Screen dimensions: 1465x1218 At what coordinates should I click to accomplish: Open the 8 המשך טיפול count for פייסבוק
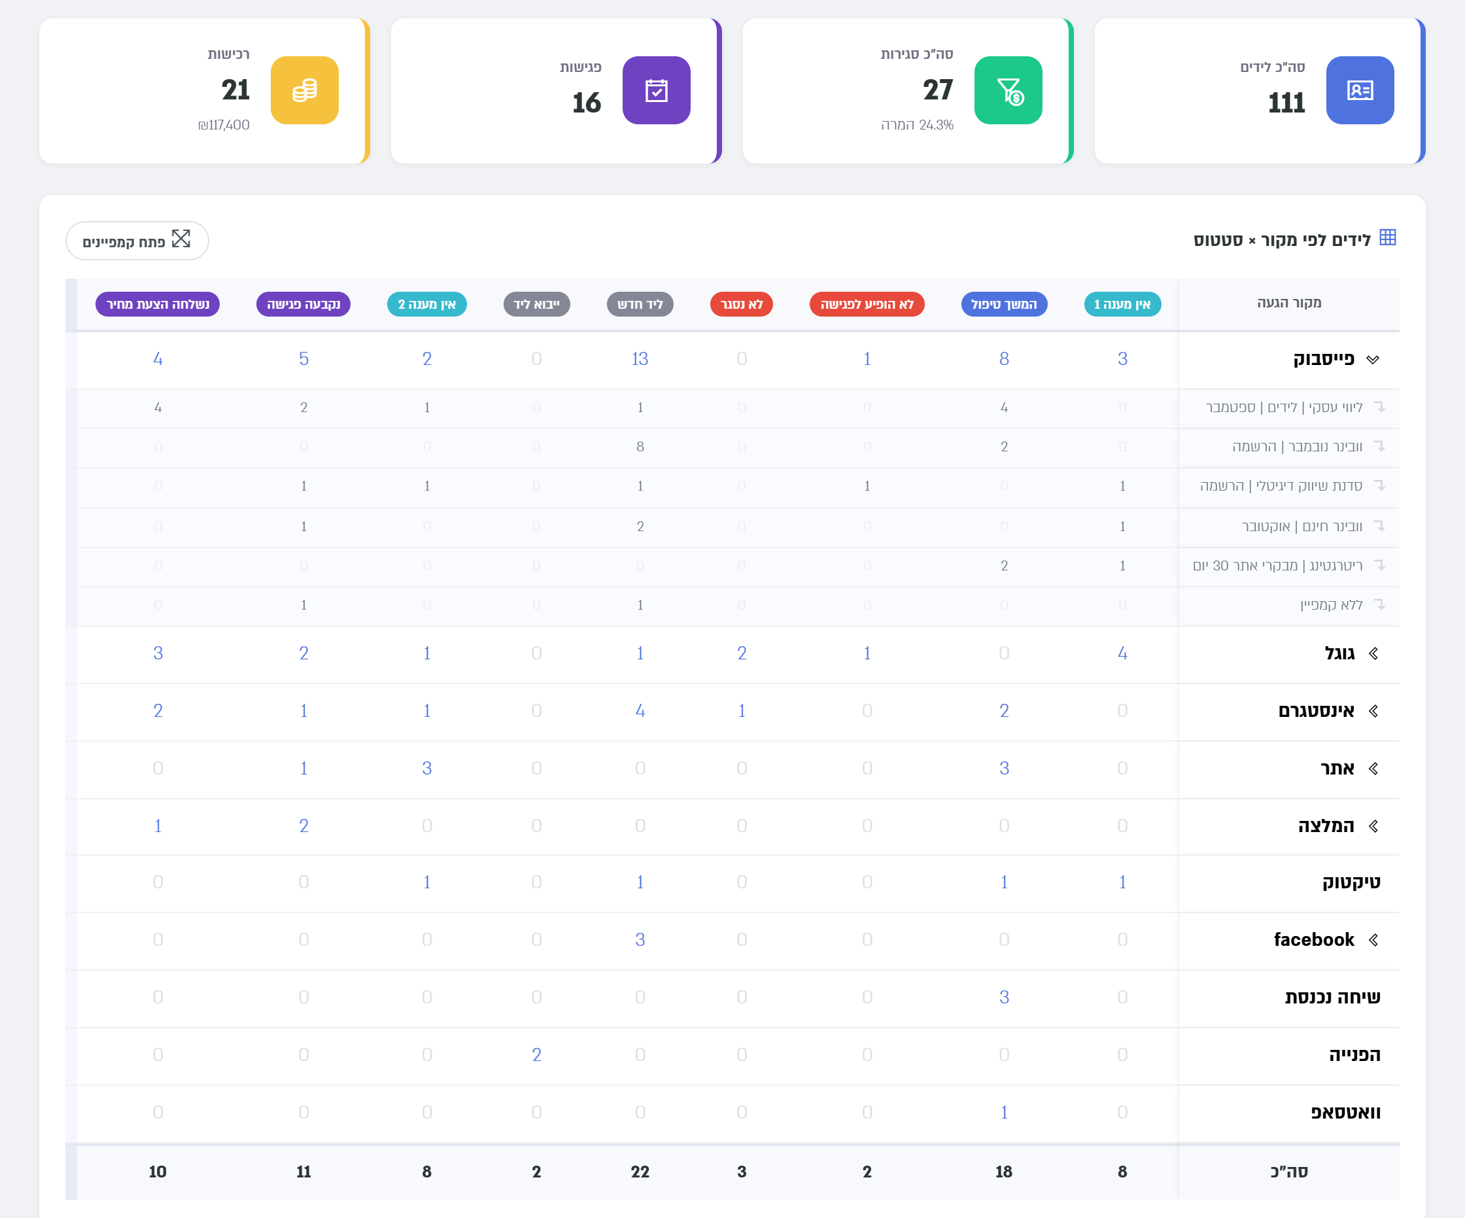pos(1004,358)
